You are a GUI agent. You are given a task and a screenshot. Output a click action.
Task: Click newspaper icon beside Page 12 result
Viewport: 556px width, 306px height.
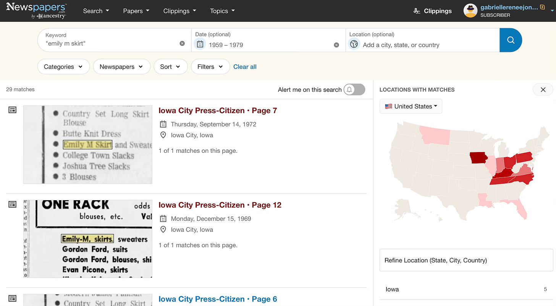pos(13,204)
